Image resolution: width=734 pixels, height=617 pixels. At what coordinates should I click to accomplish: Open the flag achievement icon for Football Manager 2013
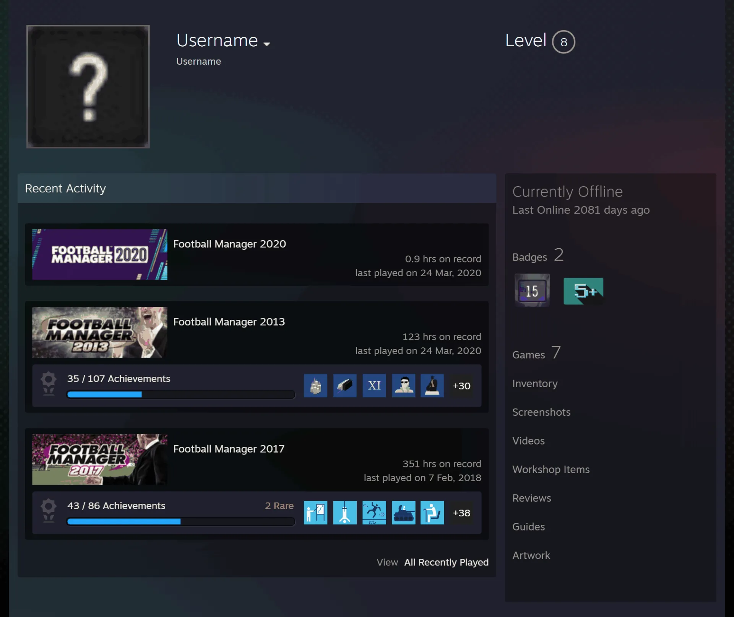pyautogui.click(x=345, y=386)
